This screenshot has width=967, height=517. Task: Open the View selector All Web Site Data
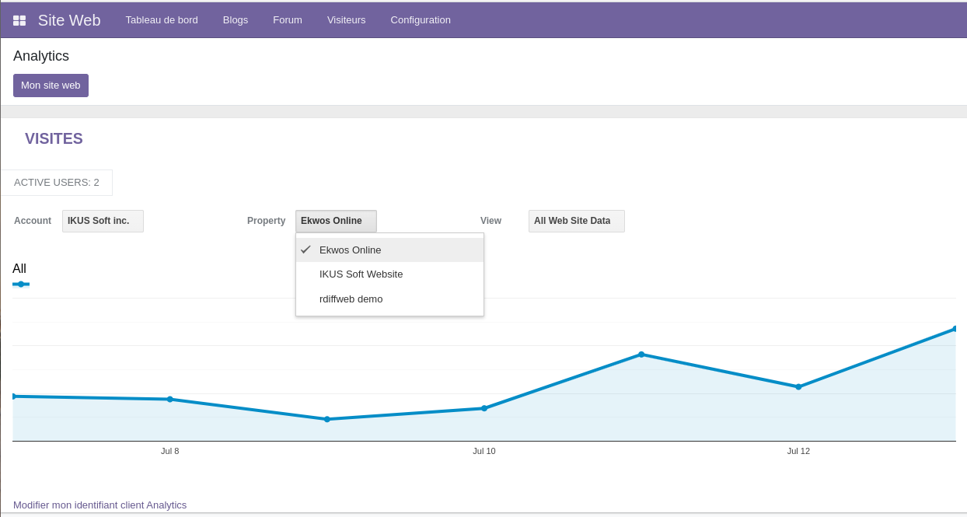point(576,221)
